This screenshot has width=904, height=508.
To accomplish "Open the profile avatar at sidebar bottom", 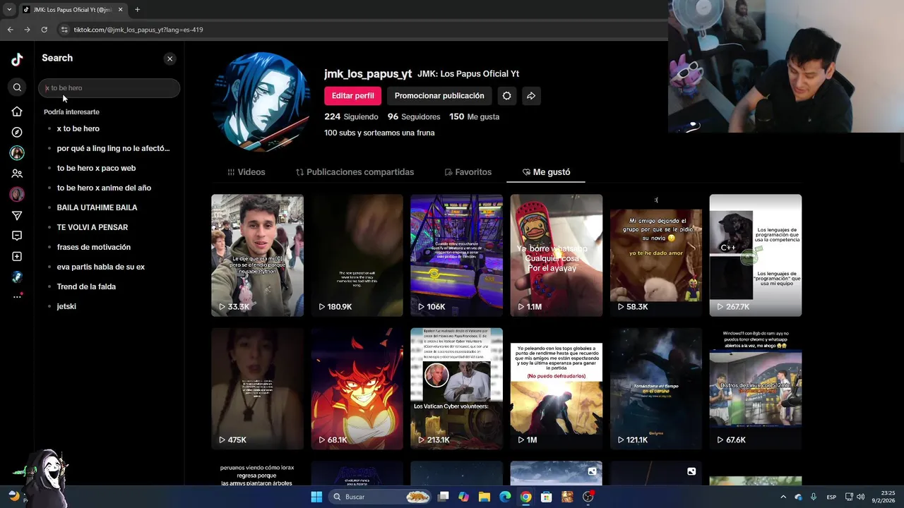I will click(17, 277).
